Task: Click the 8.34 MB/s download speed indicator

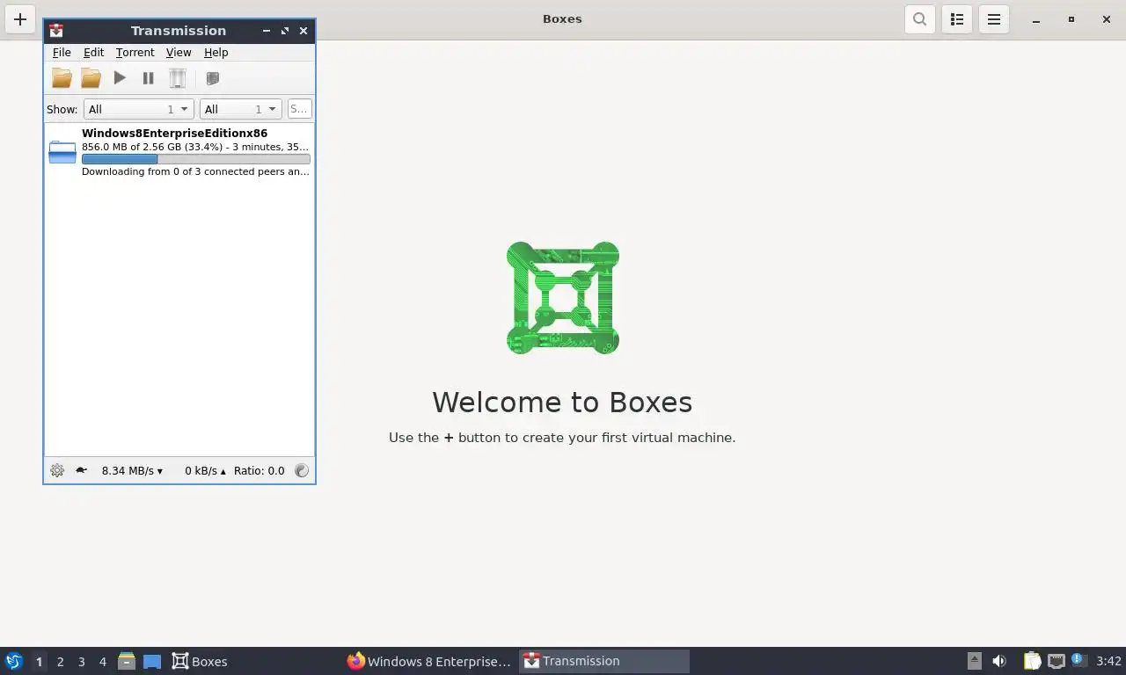Action: click(132, 471)
